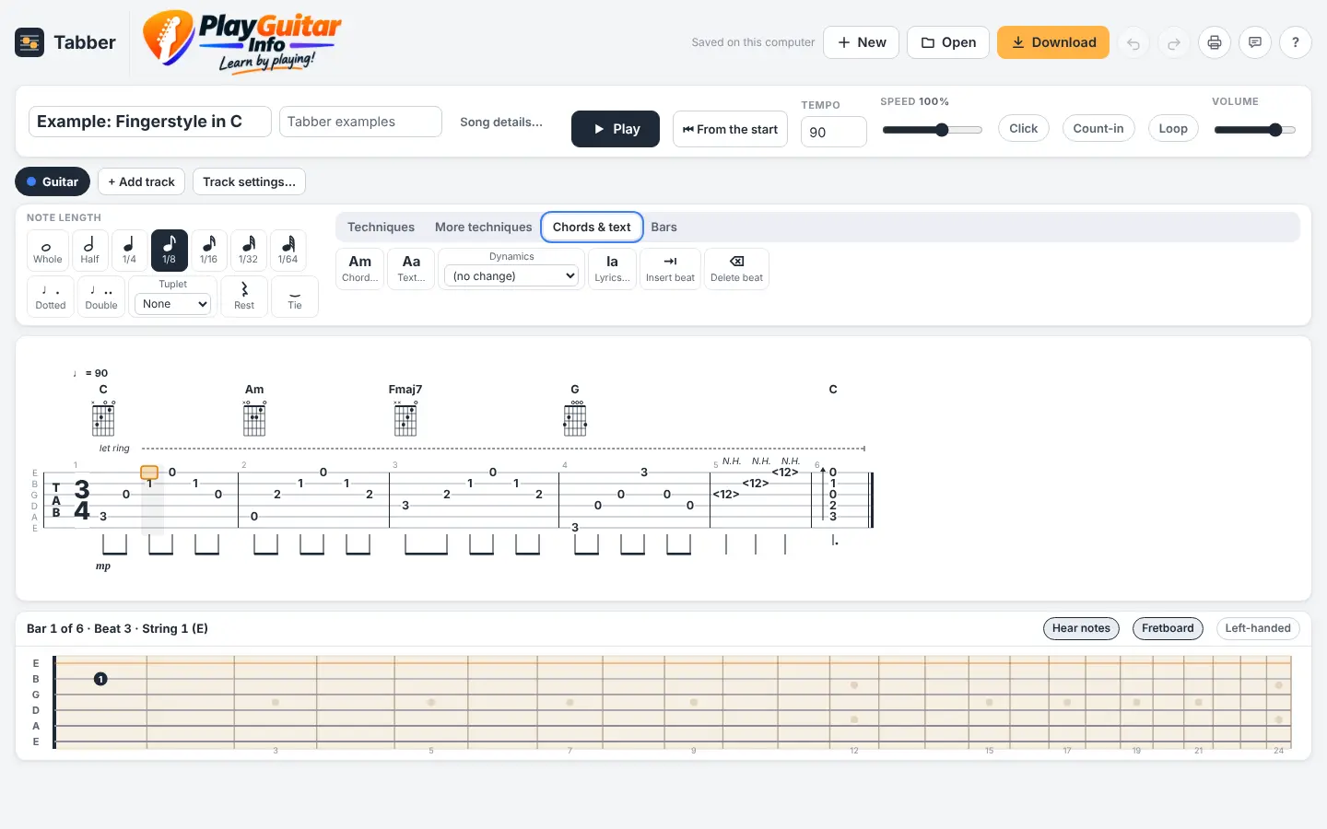Click the G chord diagram
Viewport: 1327px width, 829px height.
tap(575, 417)
